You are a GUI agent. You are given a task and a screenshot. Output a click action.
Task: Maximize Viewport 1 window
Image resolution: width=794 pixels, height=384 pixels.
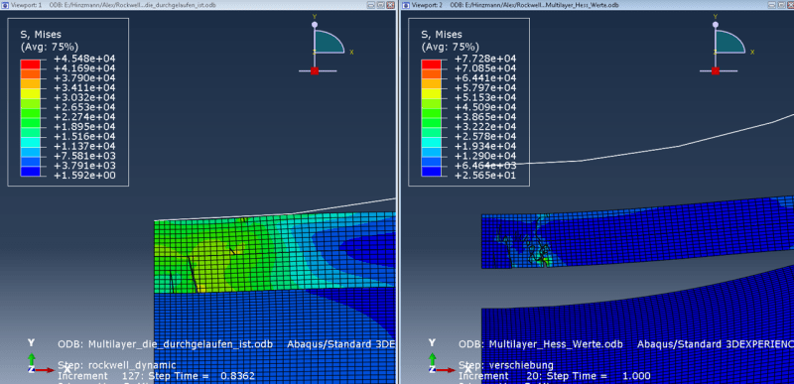pos(381,5)
